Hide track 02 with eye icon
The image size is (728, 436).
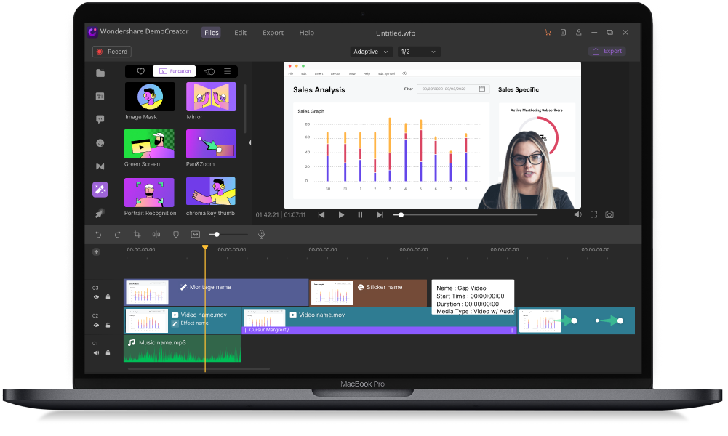96,325
